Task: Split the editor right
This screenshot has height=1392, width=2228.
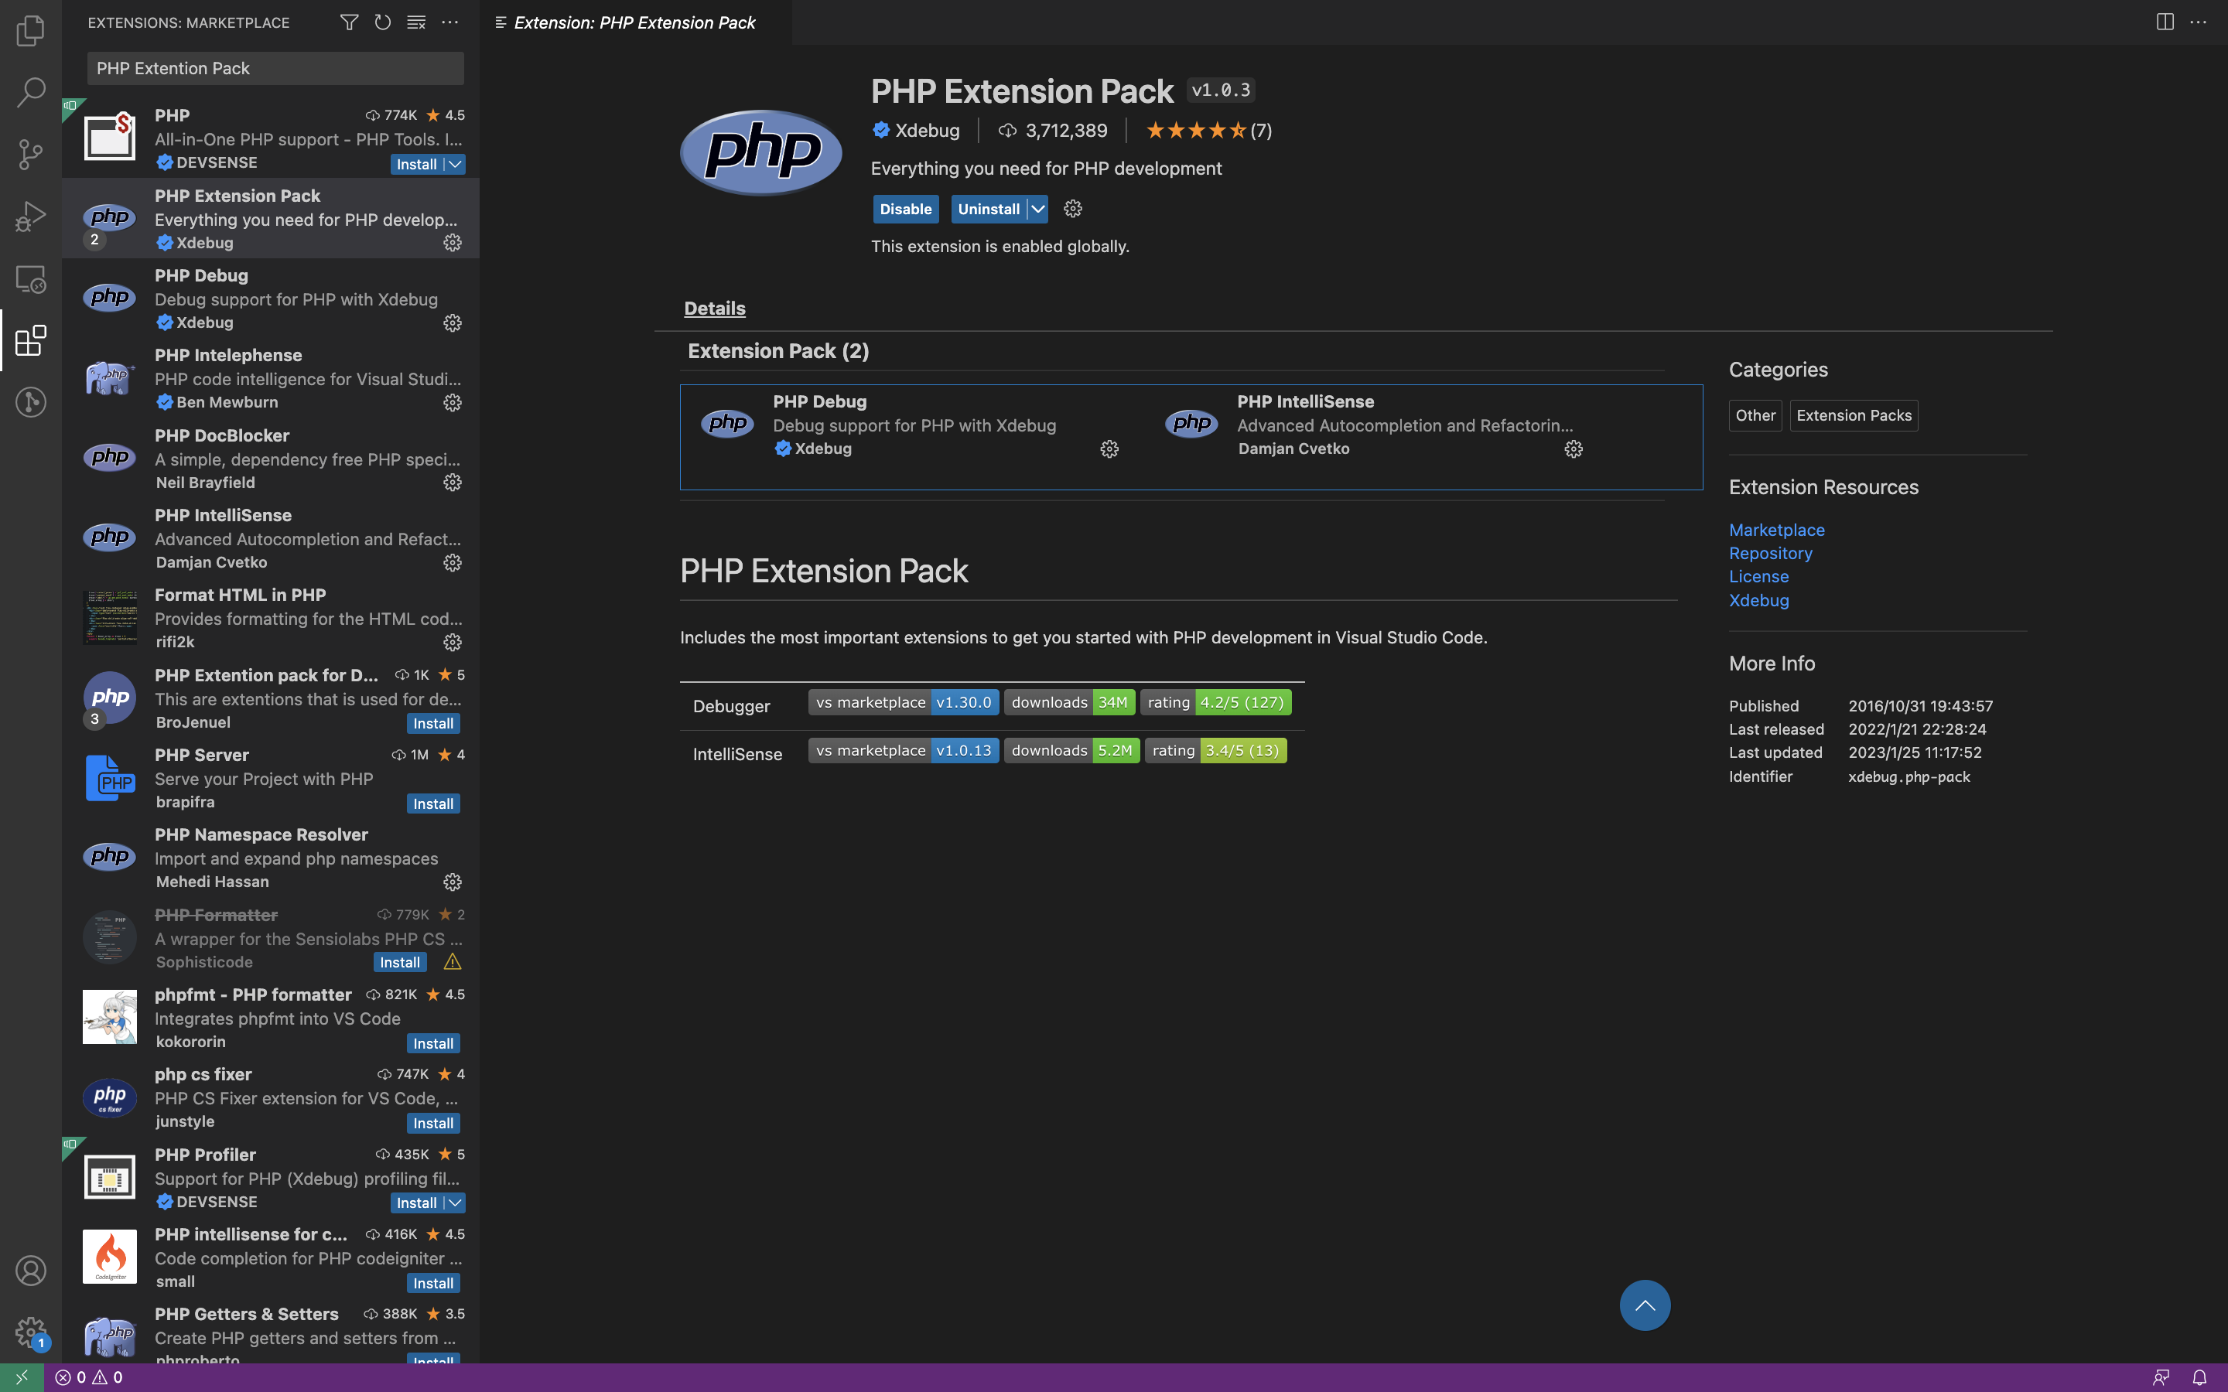Action: click(2165, 22)
